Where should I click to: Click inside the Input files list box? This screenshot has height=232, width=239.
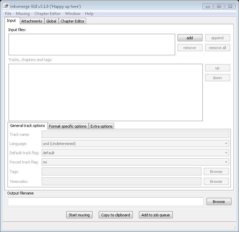(92, 44)
